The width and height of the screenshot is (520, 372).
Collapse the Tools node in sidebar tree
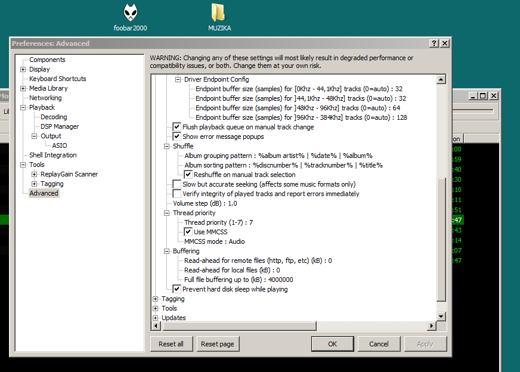(x=23, y=165)
